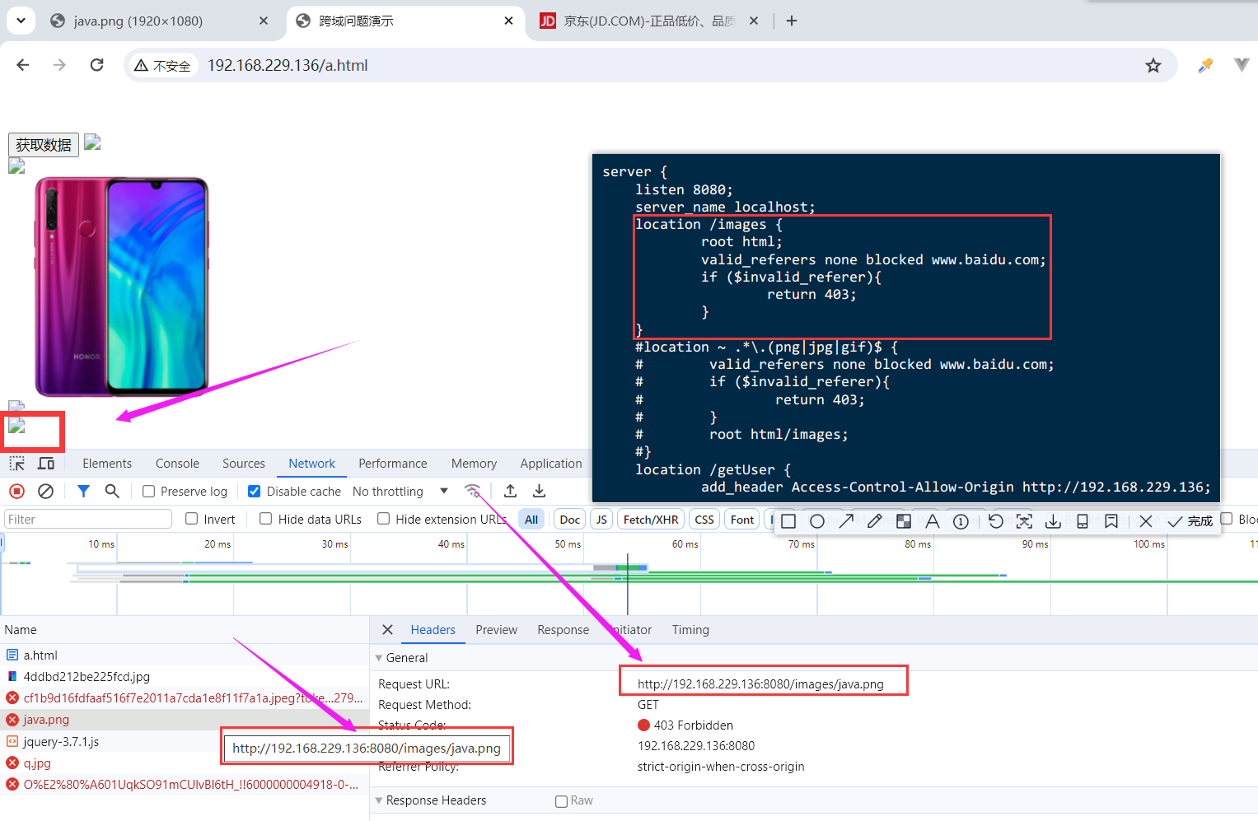Viewport: 1258px width, 821px height.
Task: Enable Hide data URLs checkbox
Action: click(266, 519)
